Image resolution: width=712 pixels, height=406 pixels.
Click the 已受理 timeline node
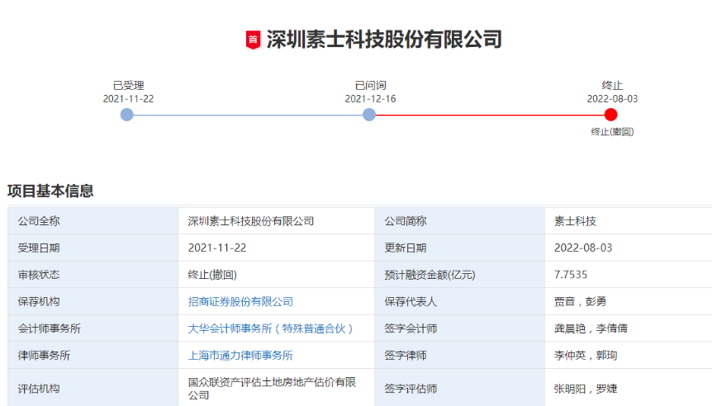tap(126, 115)
